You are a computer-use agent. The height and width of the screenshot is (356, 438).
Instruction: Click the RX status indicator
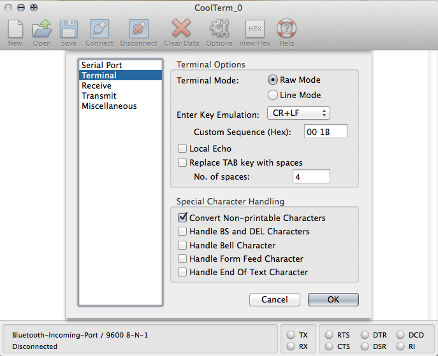(291, 346)
